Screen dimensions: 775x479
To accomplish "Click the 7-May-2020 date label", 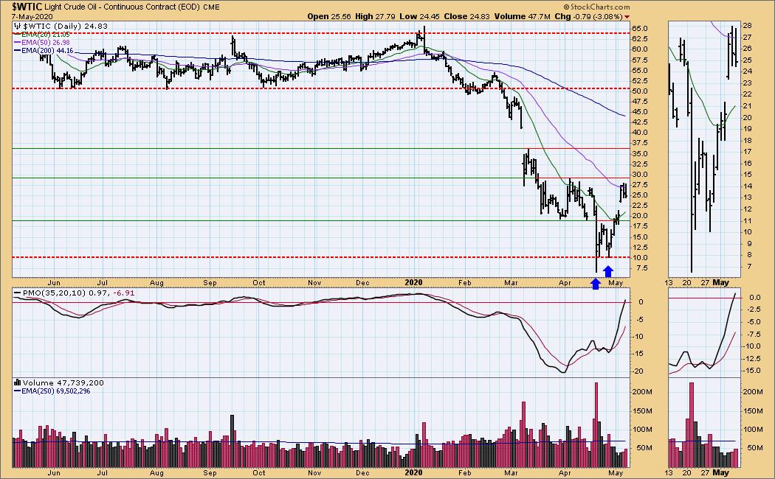I will point(32,16).
